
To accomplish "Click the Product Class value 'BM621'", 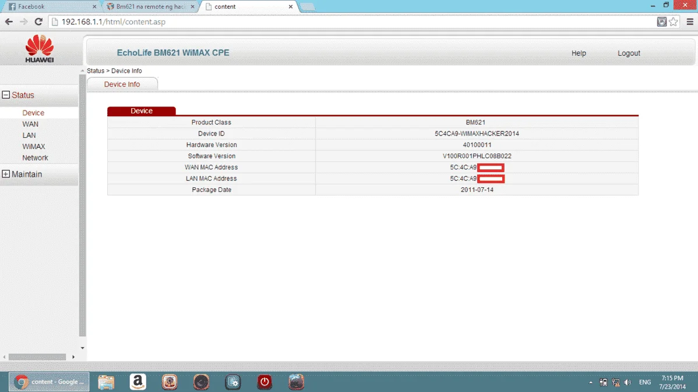I will click(475, 122).
